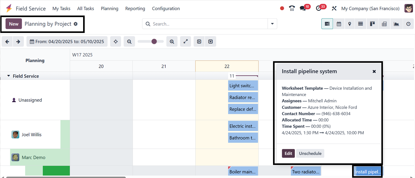Click the expand rows arrows button
This screenshot has height=178, width=415.
(x=186, y=41)
